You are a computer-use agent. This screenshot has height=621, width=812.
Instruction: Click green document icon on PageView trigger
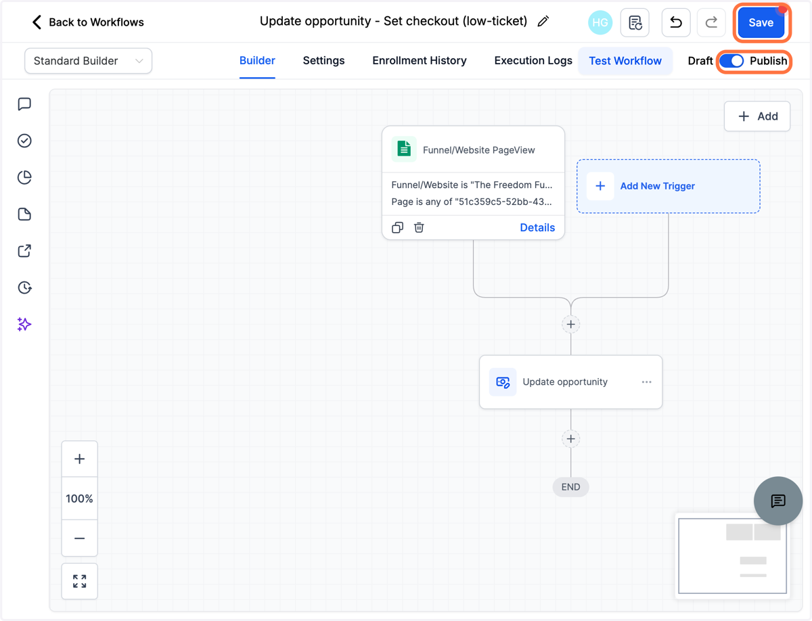pyautogui.click(x=404, y=149)
